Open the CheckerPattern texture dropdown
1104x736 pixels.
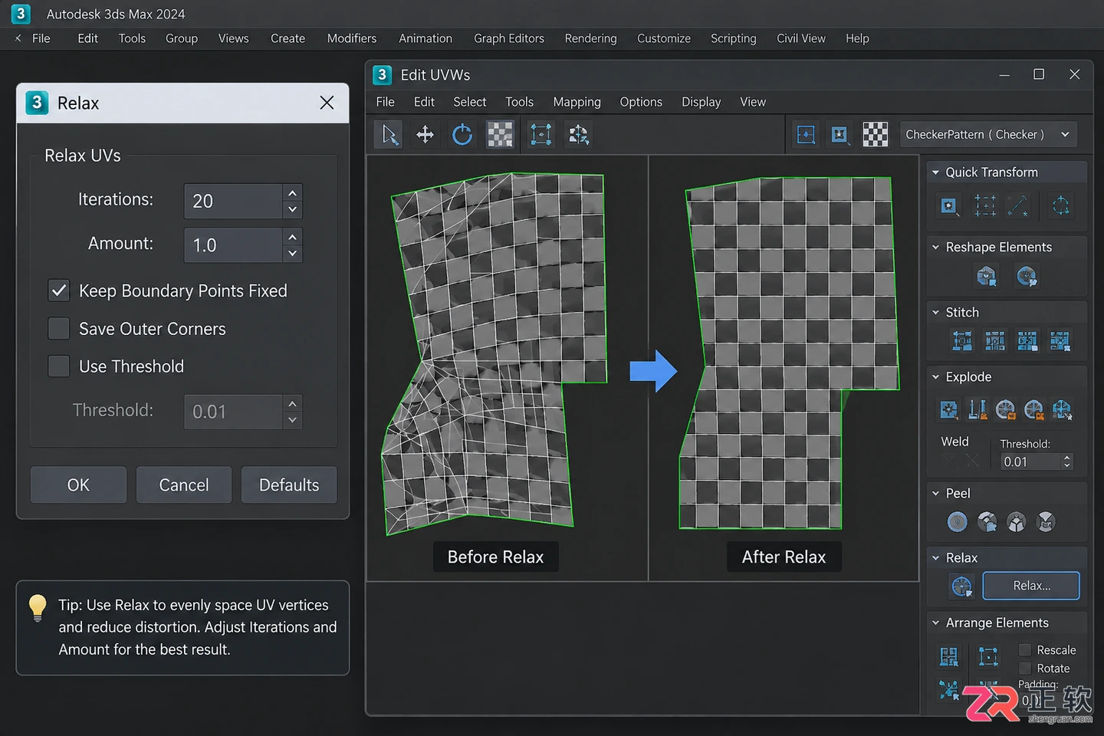988,134
